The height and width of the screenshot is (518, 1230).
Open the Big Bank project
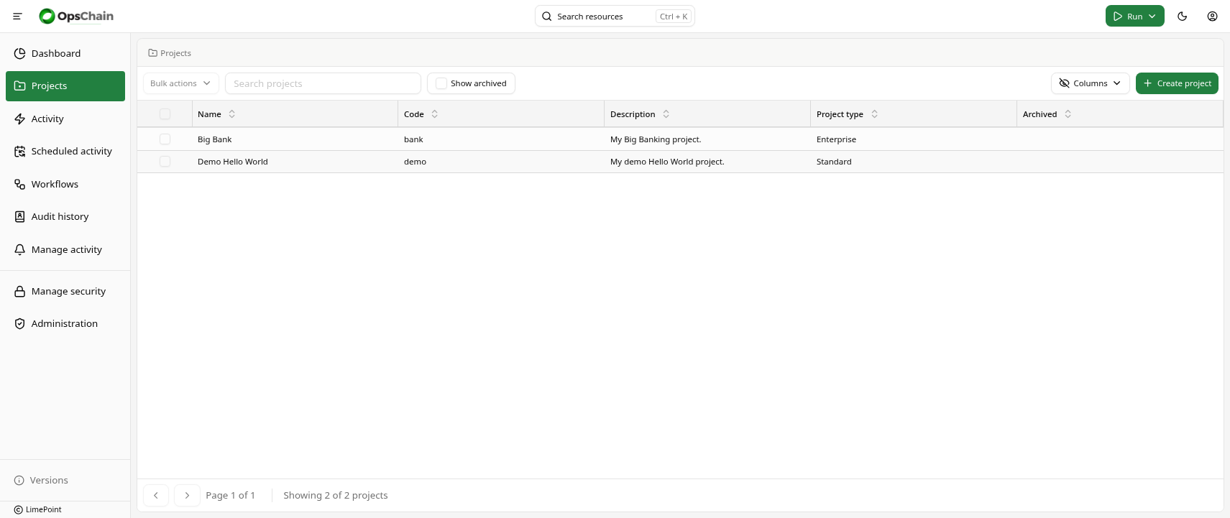click(x=215, y=139)
